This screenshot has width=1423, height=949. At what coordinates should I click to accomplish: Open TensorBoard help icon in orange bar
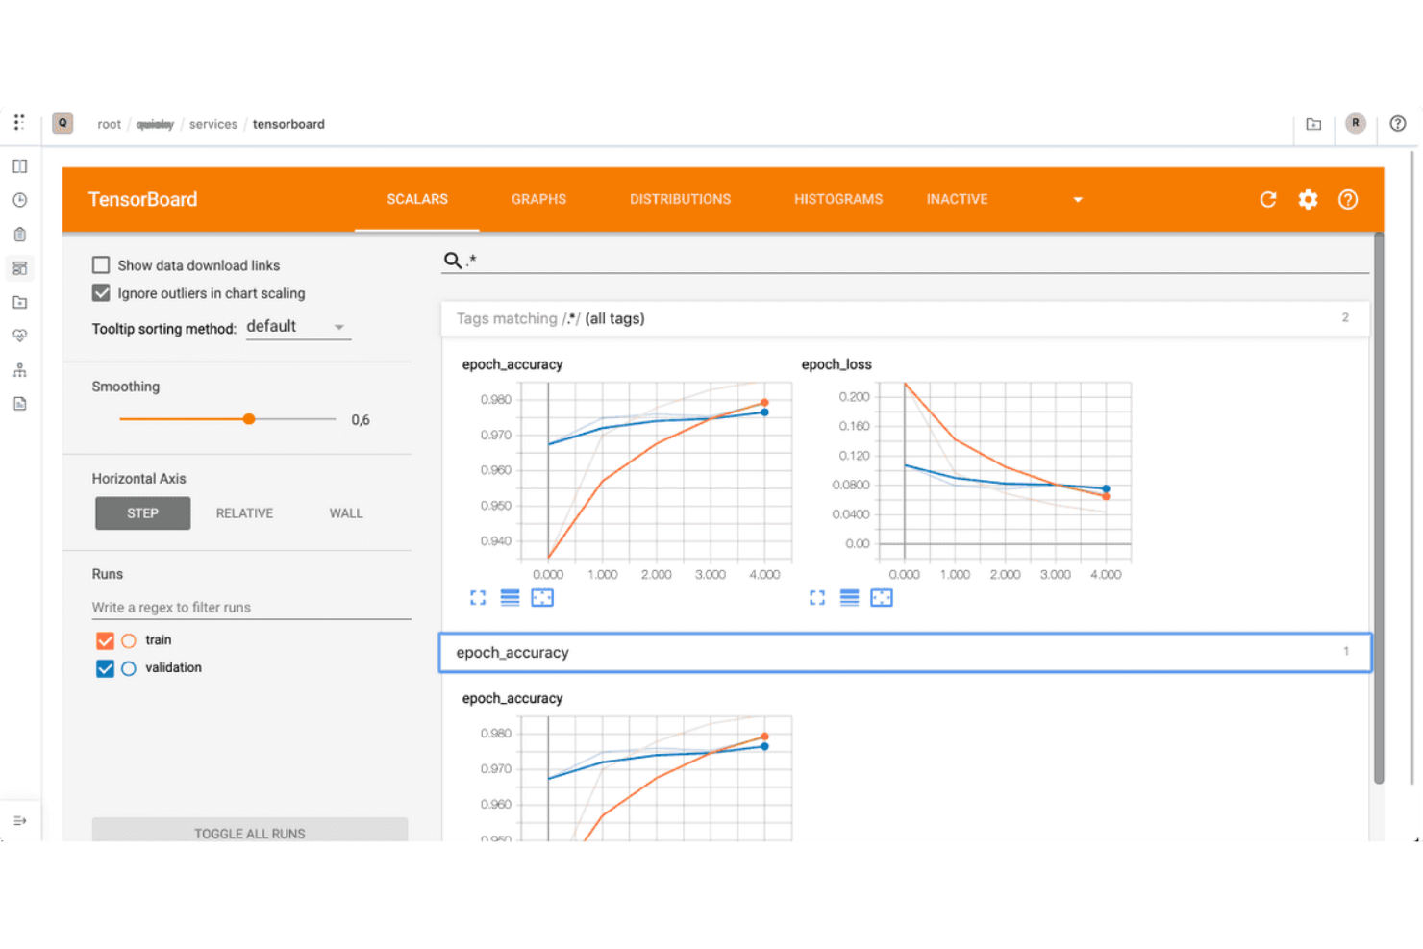pos(1348,199)
